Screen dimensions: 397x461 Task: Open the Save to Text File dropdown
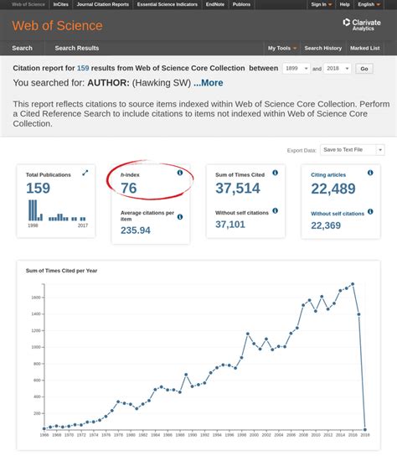pyautogui.click(x=353, y=150)
